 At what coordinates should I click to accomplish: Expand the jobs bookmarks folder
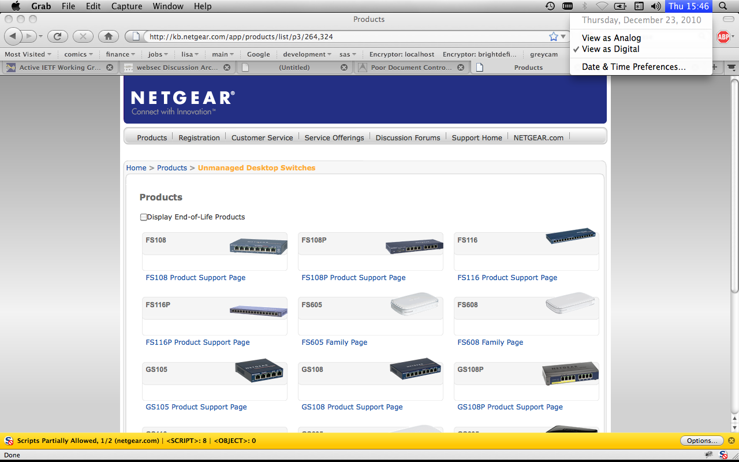(x=158, y=54)
